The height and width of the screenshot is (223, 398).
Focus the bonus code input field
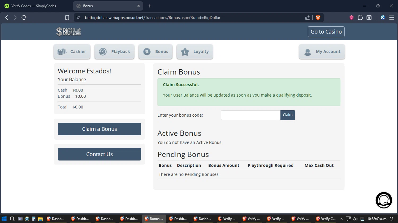[x=251, y=115]
